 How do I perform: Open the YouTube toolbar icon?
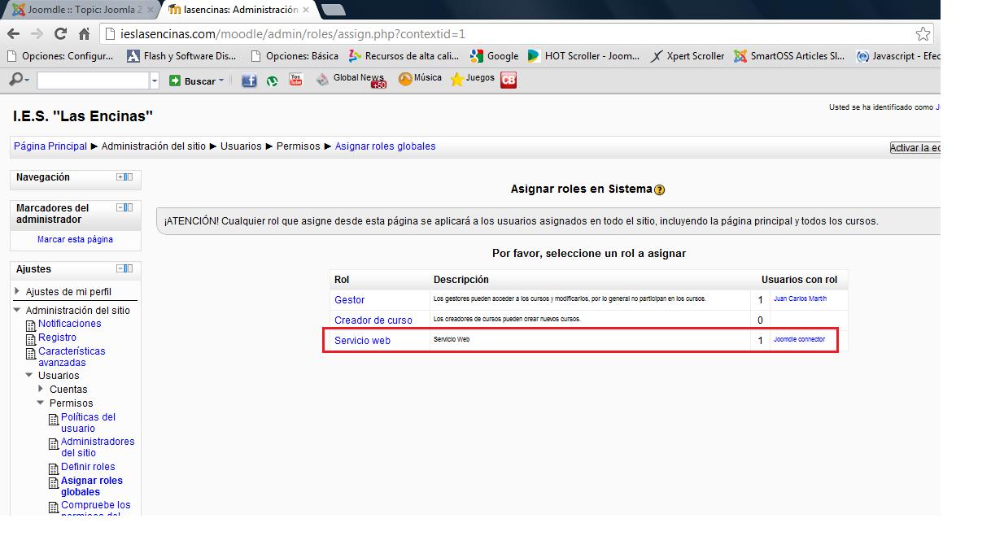pyautogui.click(x=295, y=80)
